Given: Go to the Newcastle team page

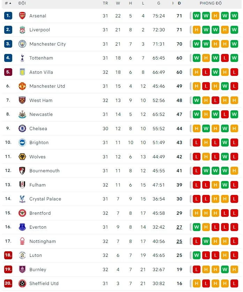Looking at the screenshot, I should click(41, 114).
